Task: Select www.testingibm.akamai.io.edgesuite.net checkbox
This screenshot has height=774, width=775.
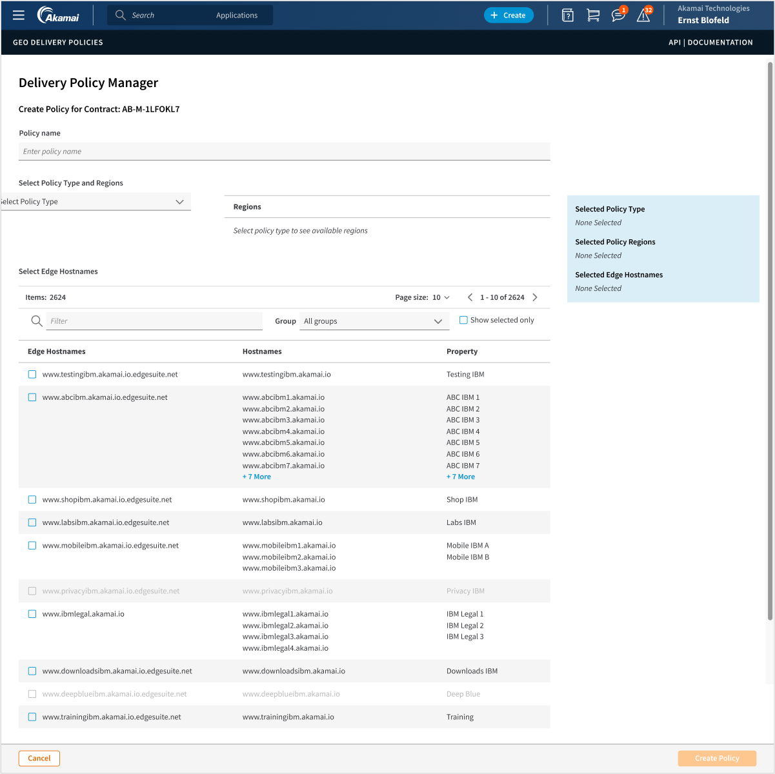Action: coord(32,373)
